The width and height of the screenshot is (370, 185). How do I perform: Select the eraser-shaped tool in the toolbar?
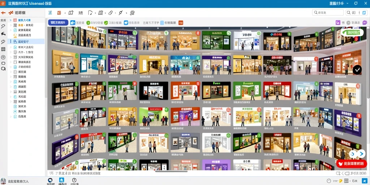111,13
